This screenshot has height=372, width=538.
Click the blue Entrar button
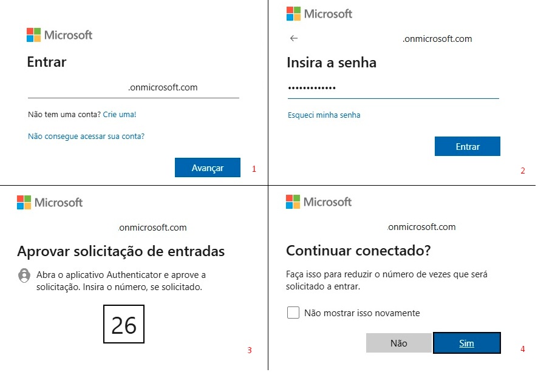pyautogui.click(x=468, y=146)
